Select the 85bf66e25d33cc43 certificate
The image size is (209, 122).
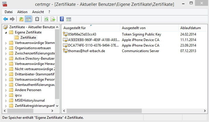click(x=82, y=34)
